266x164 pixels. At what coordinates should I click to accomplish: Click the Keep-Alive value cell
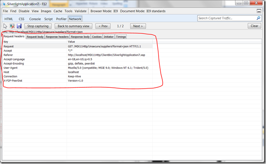click(x=74, y=76)
